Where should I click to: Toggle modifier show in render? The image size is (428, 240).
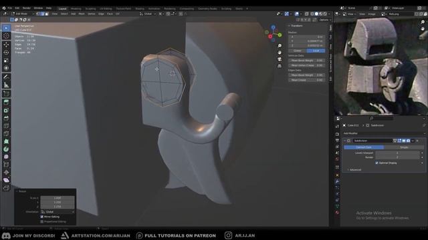tap(408, 141)
